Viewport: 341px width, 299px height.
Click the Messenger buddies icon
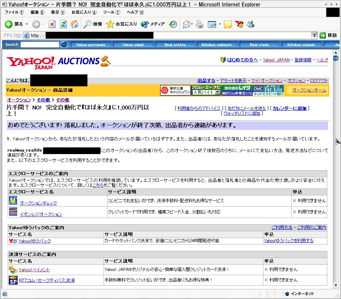pos(250,24)
